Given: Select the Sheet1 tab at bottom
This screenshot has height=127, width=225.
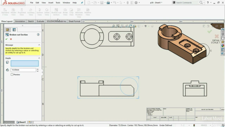Looking at the screenshot, I should (21, 122).
